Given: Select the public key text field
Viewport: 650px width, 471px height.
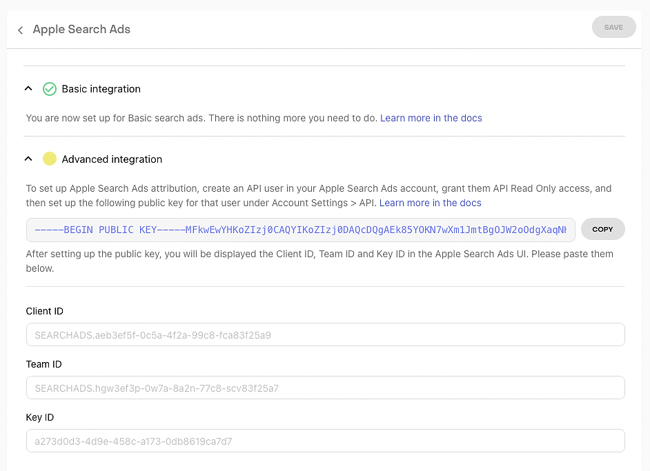Looking at the screenshot, I should point(301,230).
